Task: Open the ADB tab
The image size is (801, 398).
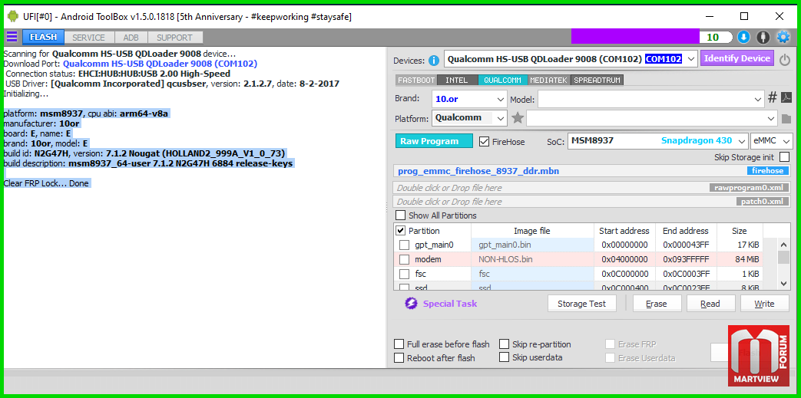Action: (x=131, y=38)
